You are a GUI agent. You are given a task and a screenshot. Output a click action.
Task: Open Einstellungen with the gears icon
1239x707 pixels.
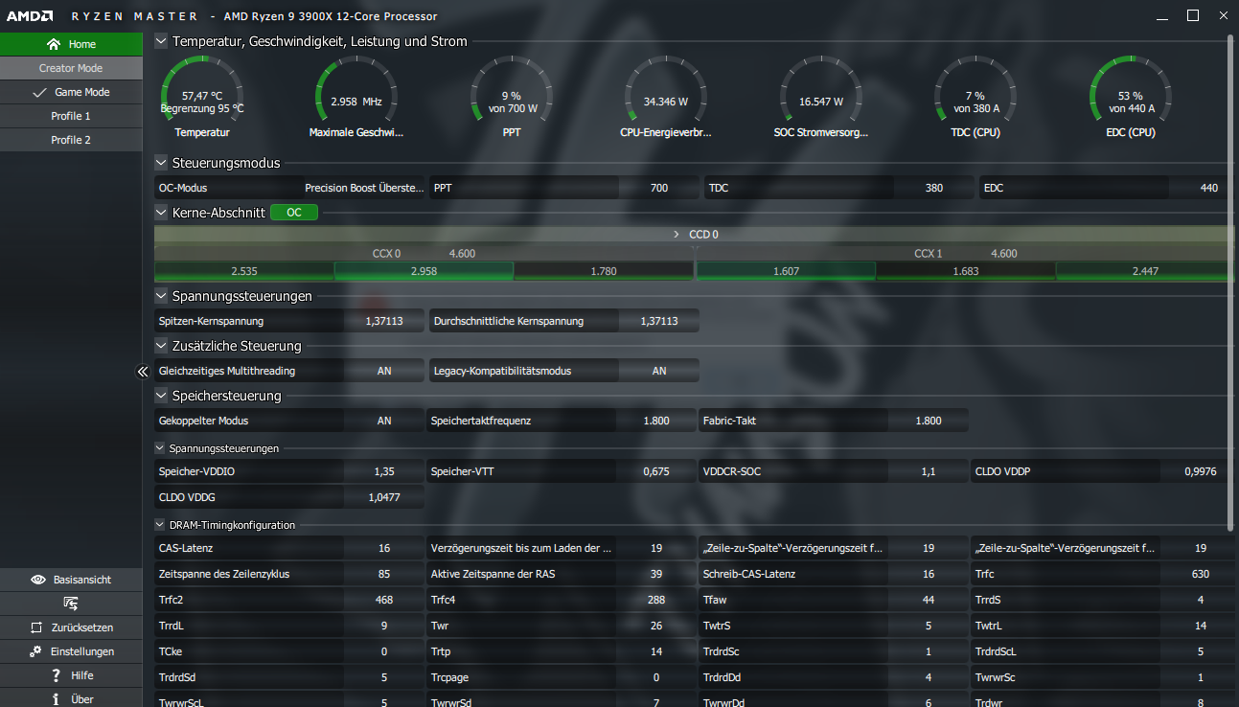(71, 651)
